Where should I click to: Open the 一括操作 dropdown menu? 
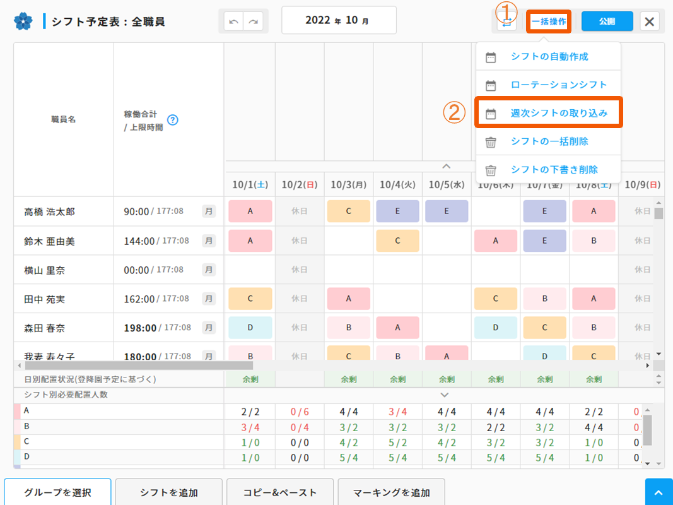(x=548, y=21)
